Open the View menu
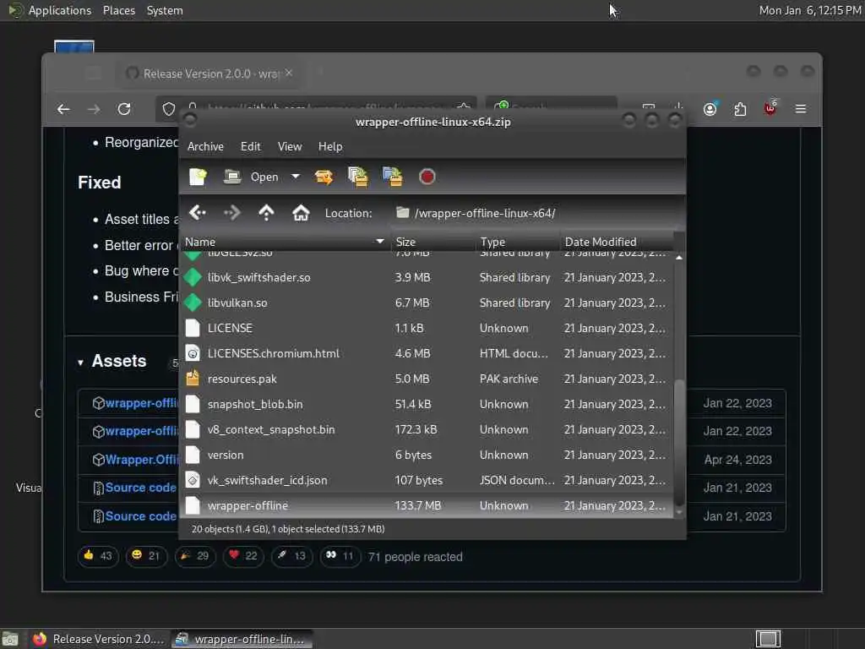865x649 pixels. point(290,146)
